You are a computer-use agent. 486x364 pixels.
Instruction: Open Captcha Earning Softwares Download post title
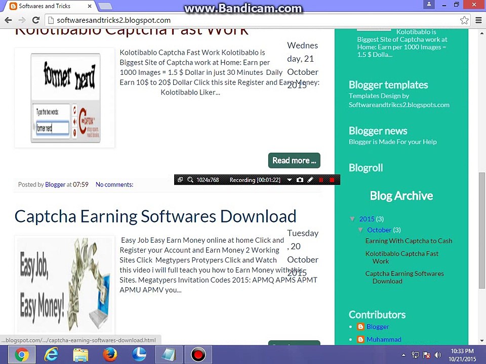point(155,216)
